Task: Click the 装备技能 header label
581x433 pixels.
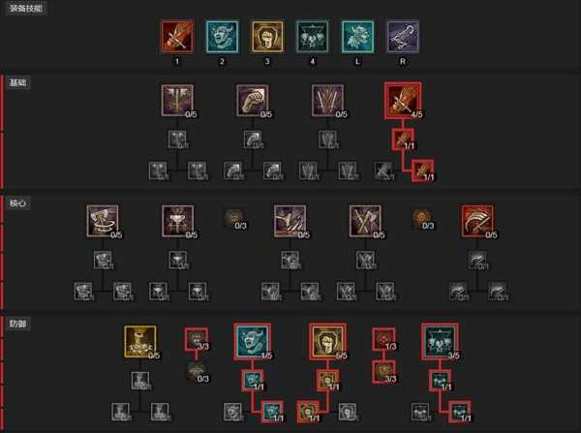Action: tap(26, 8)
